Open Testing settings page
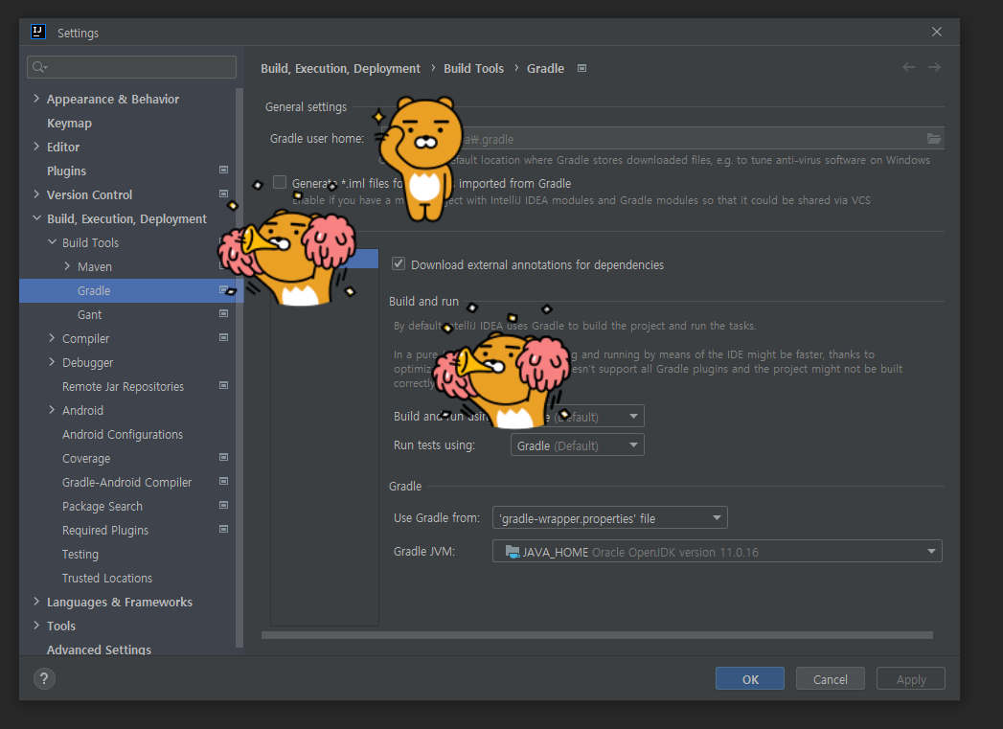The width and height of the screenshot is (1003, 729). pyautogui.click(x=80, y=554)
